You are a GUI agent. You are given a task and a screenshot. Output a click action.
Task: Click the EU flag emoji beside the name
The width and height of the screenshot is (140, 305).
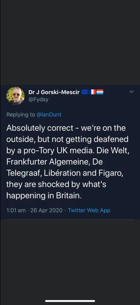[x=85, y=92]
